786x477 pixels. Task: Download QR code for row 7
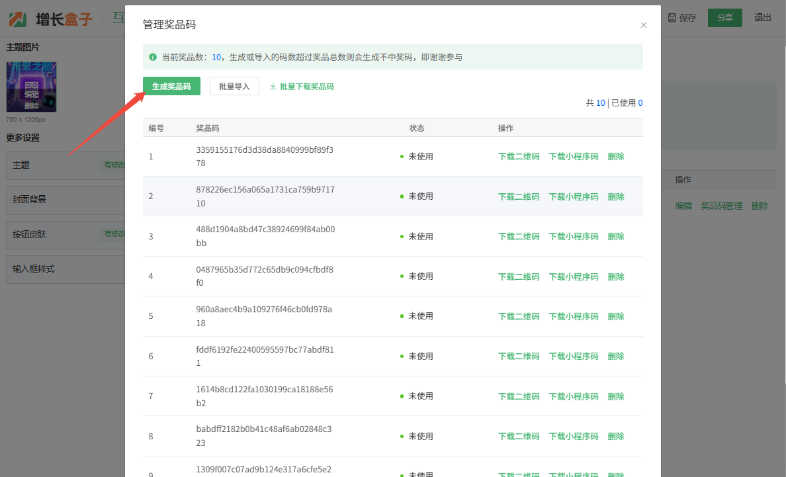(x=519, y=396)
